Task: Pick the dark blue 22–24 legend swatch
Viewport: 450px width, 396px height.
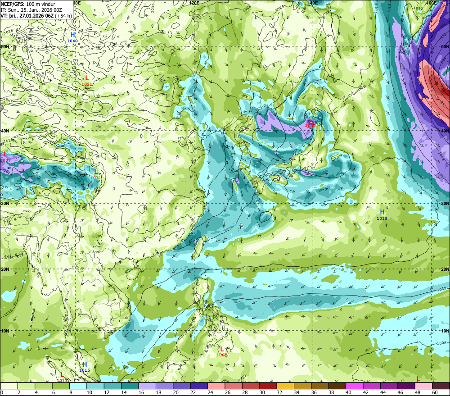Action: [x=199, y=386]
